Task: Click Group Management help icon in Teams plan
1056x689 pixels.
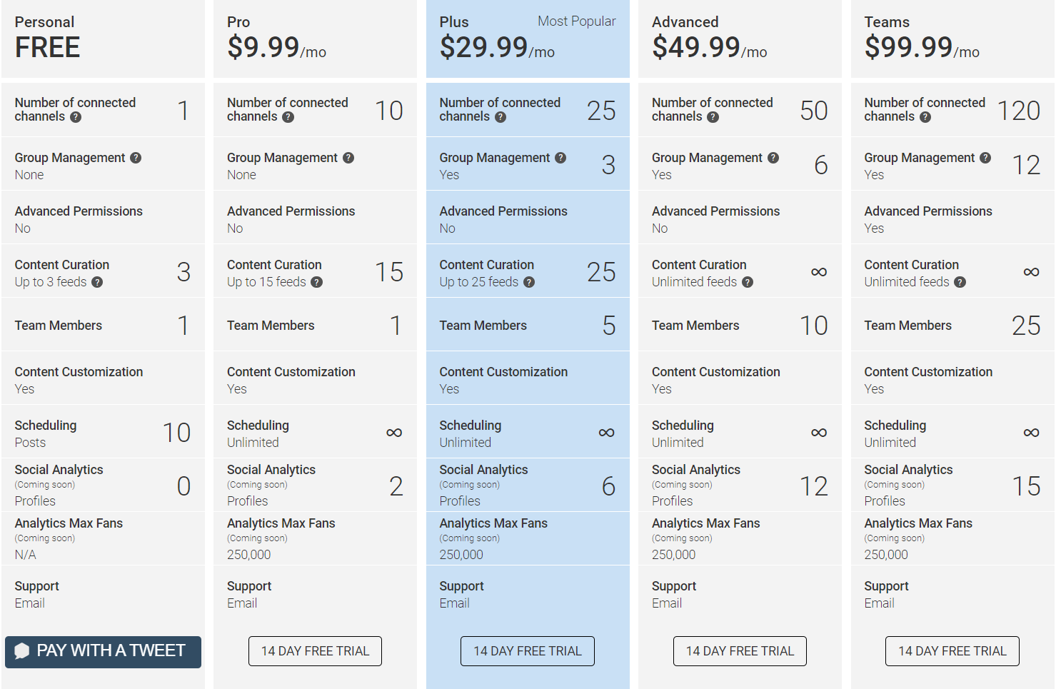Action: [985, 158]
